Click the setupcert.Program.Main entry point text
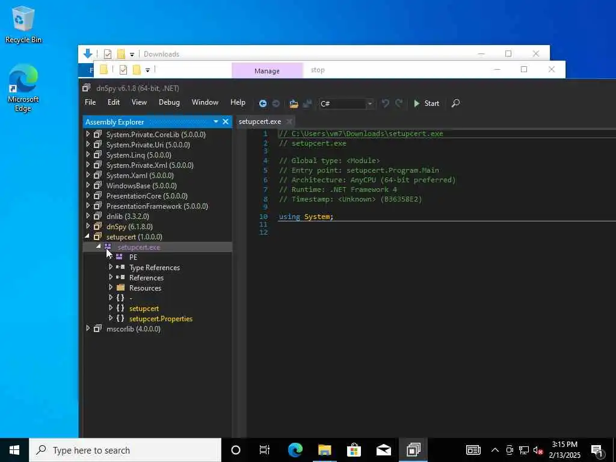616x462 pixels. pyautogui.click(x=392, y=170)
